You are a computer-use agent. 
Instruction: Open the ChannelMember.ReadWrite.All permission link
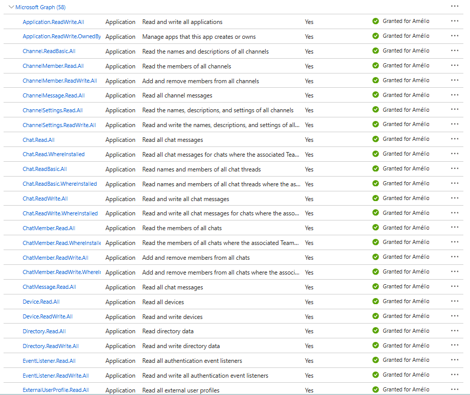point(60,81)
